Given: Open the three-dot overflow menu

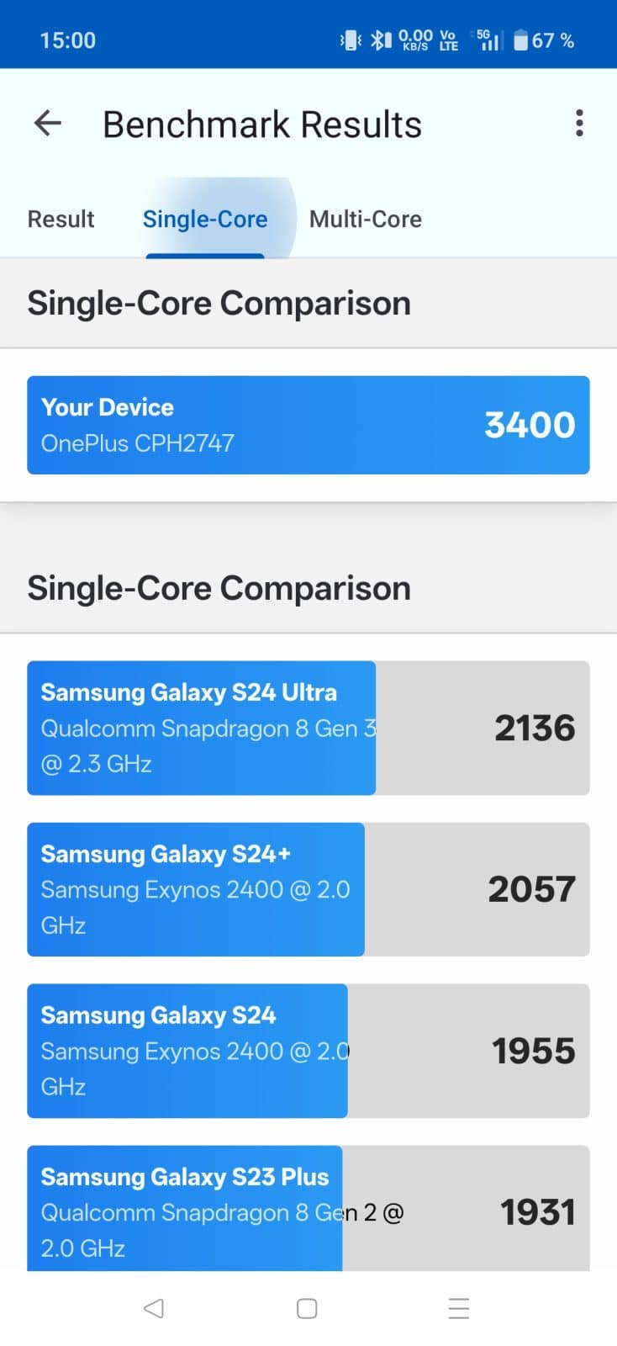Looking at the screenshot, I should pyautogui.click(x=579, y=124).
